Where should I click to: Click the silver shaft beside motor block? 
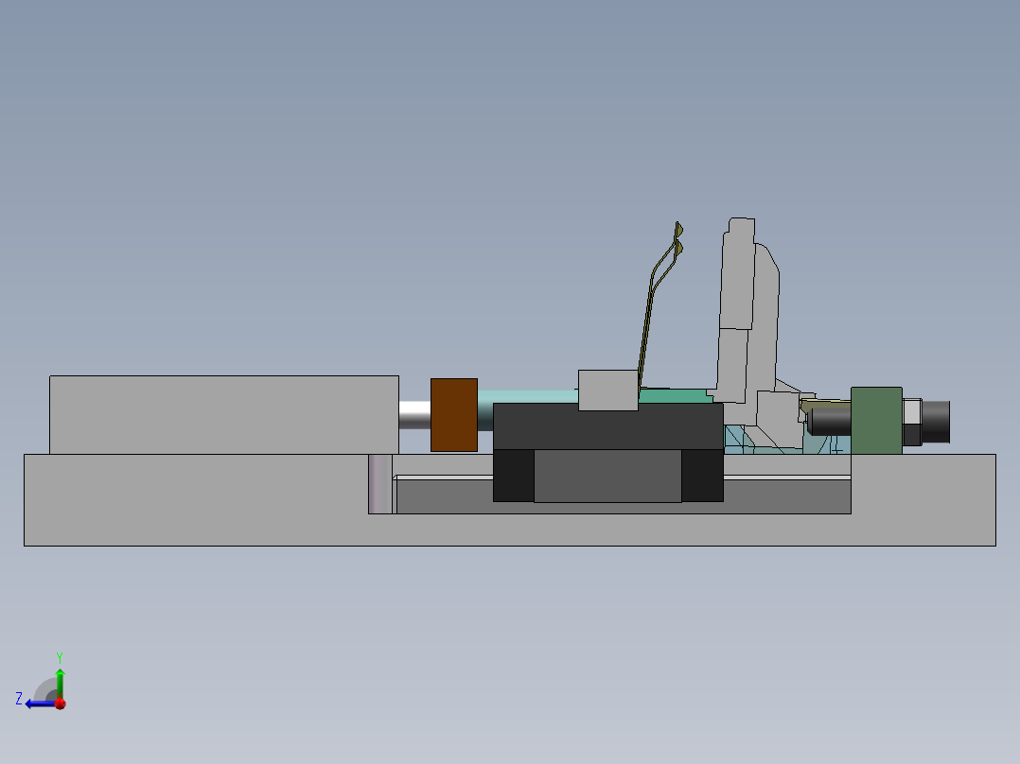coord(415,415)
